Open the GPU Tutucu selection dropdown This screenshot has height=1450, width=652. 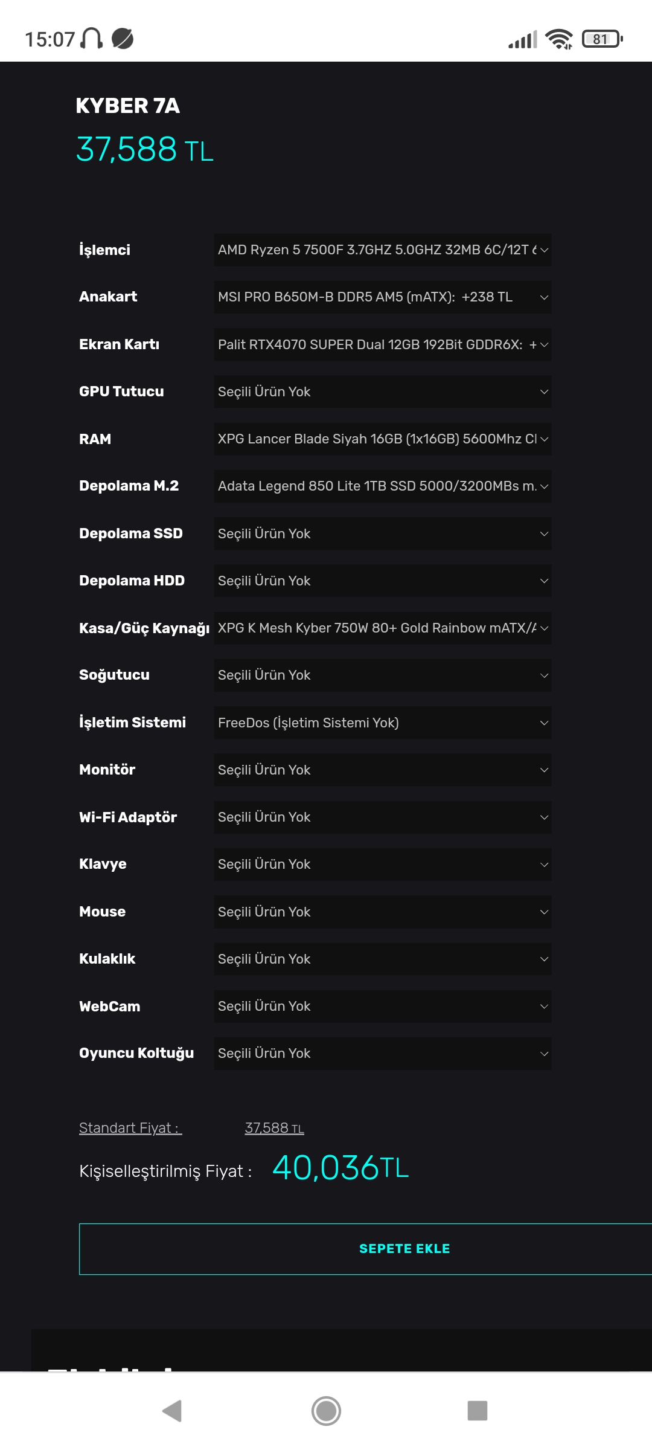click(383, 392)
